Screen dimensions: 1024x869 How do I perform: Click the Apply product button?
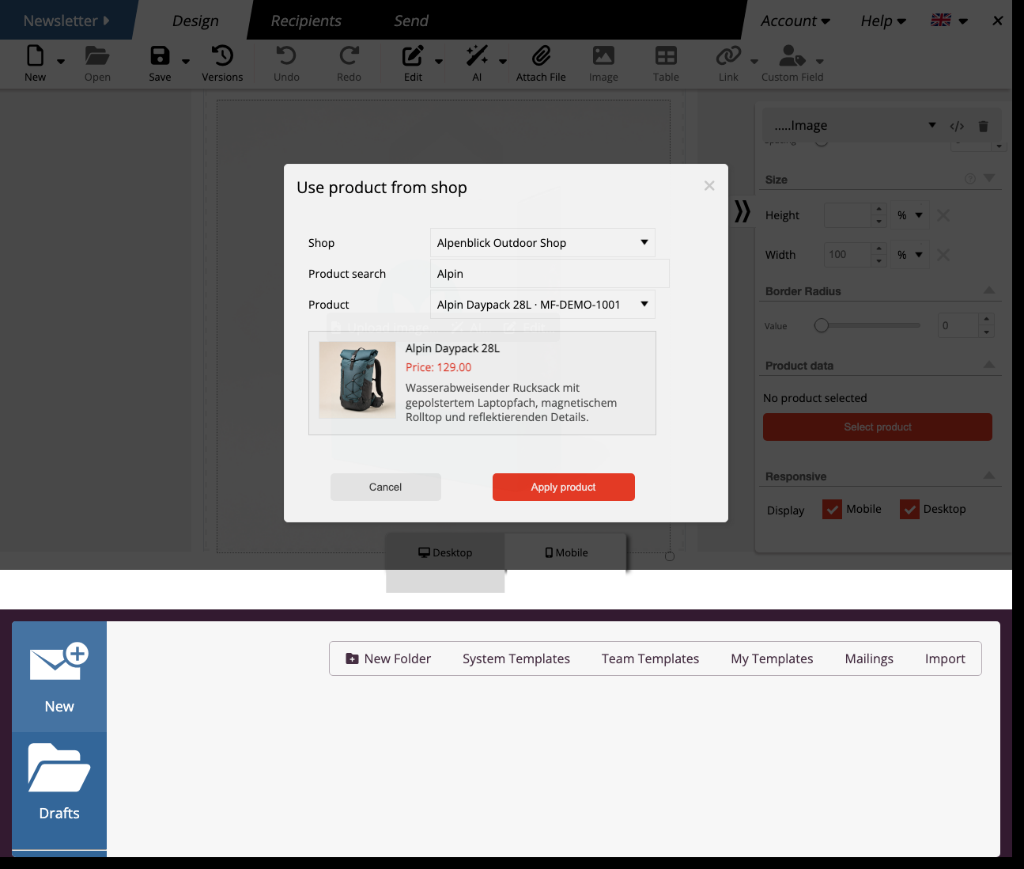[564, 487]
